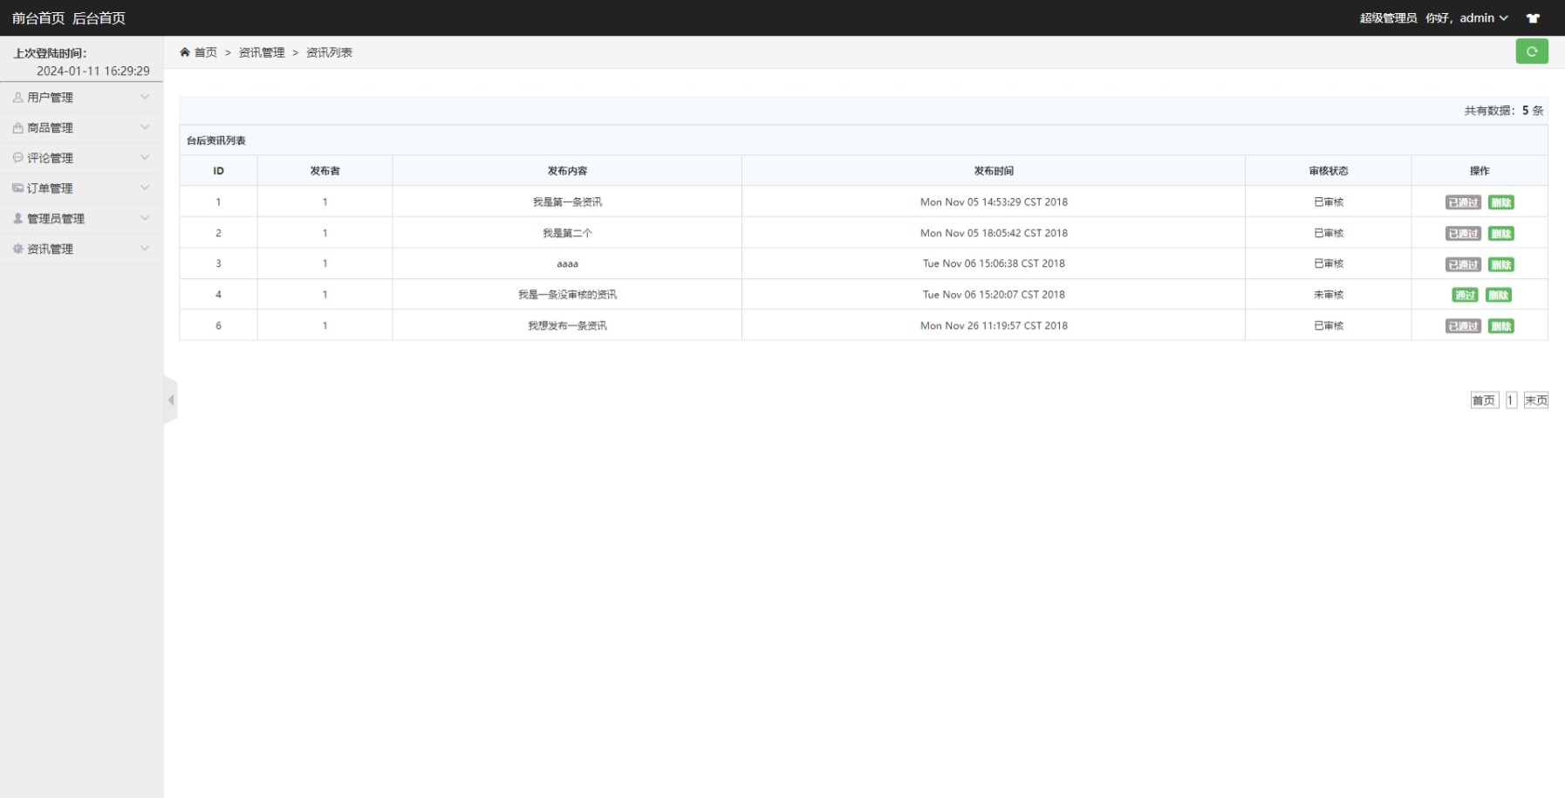Select the text 我想发布一条资讯
Viewport: 1565px width, 798px height.
pyautogui.click(x=567, y=325)
